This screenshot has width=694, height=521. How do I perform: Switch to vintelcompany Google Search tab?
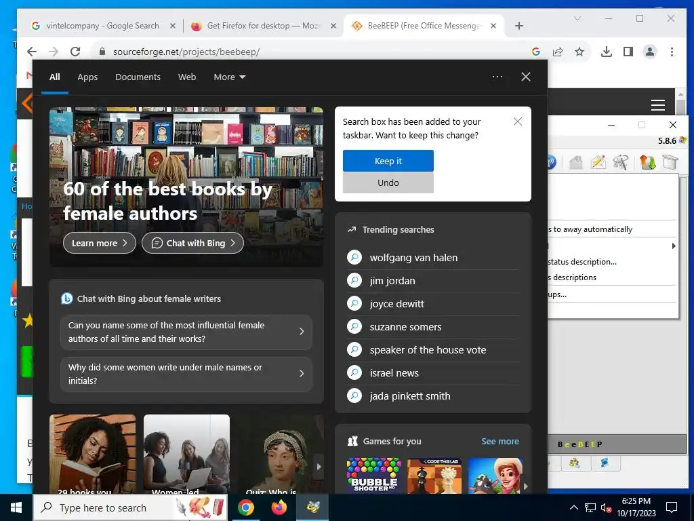click(103, 26)
